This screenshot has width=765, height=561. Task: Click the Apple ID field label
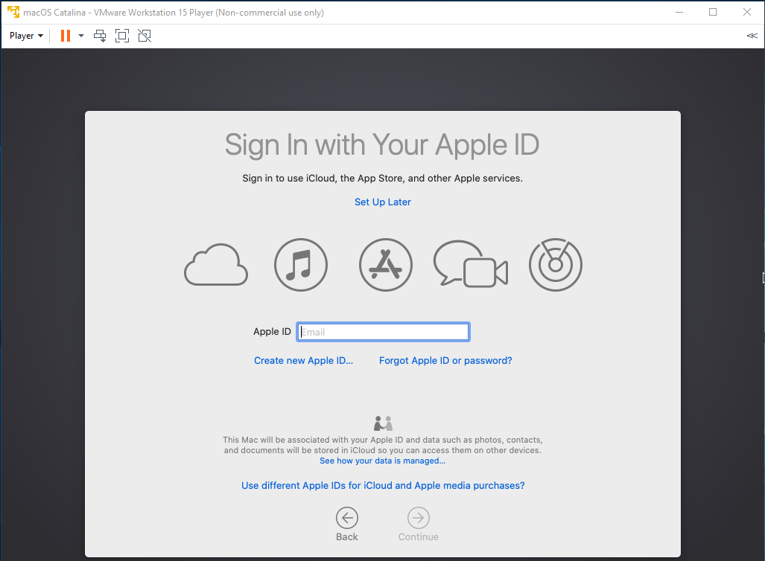click(272, 331)
